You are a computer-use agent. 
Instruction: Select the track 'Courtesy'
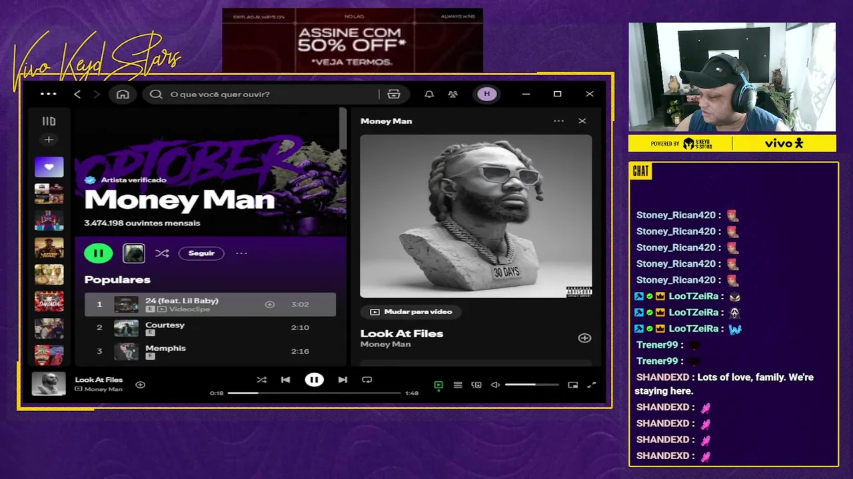210,327
